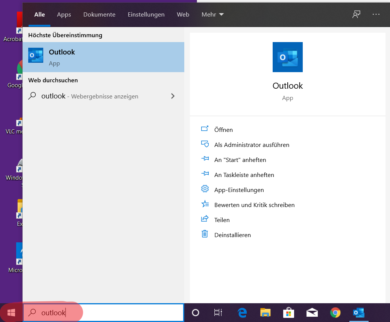Choose Als Administrator ausführen
390x322 pixels.
252,145
